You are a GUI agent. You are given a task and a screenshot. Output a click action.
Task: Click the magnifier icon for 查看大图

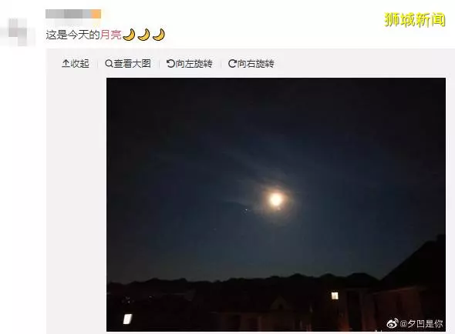coord(109,63)
